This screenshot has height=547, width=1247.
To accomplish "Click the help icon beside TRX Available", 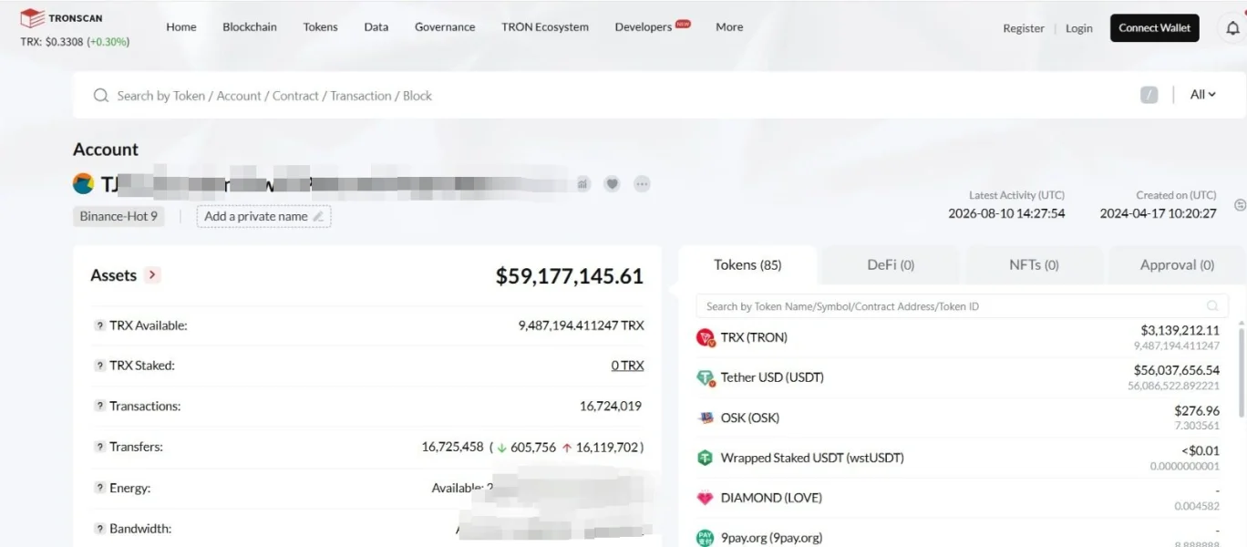I will point(99,325).
